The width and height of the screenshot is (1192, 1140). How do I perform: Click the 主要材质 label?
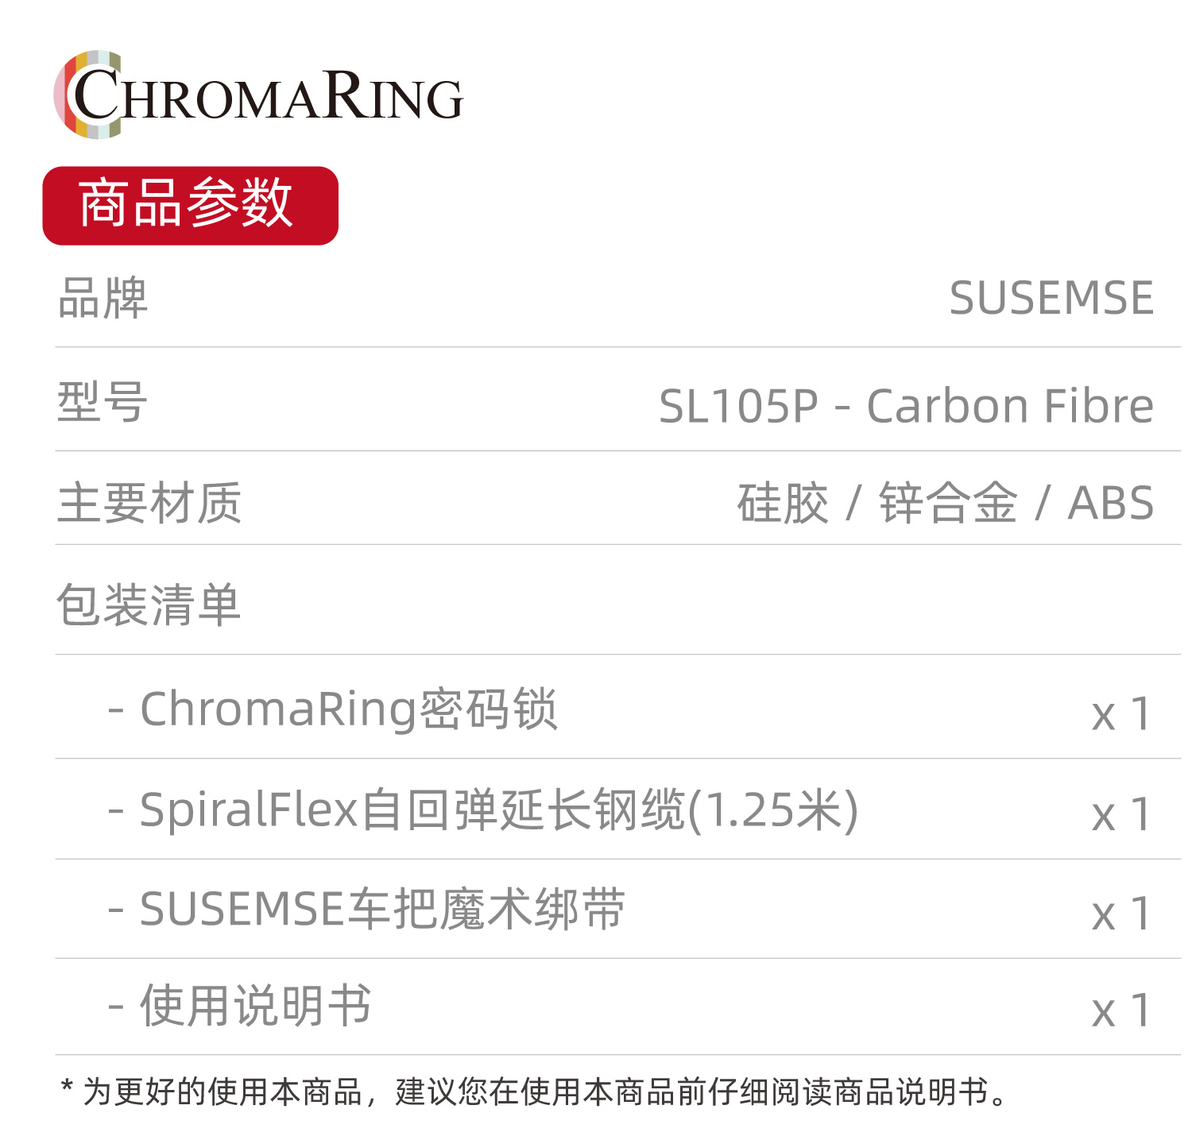(149, 503)
